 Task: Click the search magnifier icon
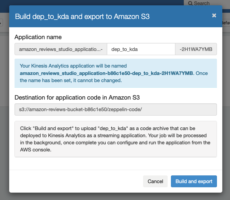pos(190,3)
